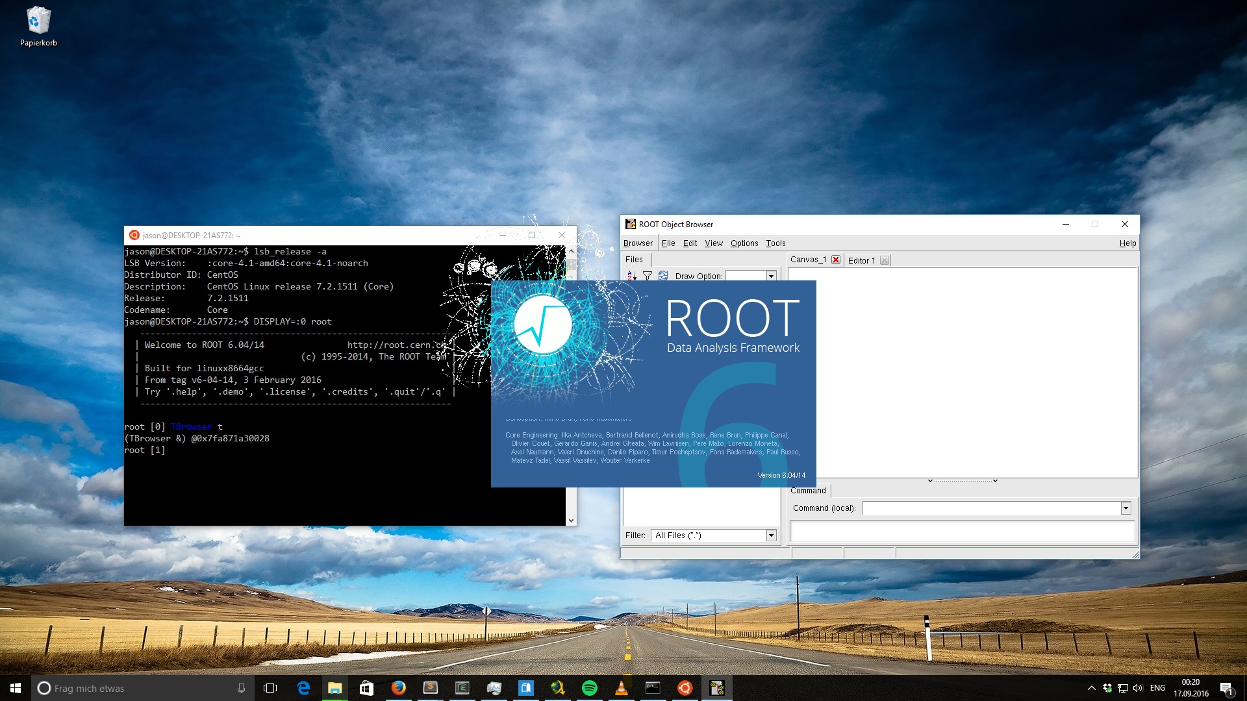
Task: Open the Tools menu in ROOT Object Browser
Action: click(x=775, y=243)
